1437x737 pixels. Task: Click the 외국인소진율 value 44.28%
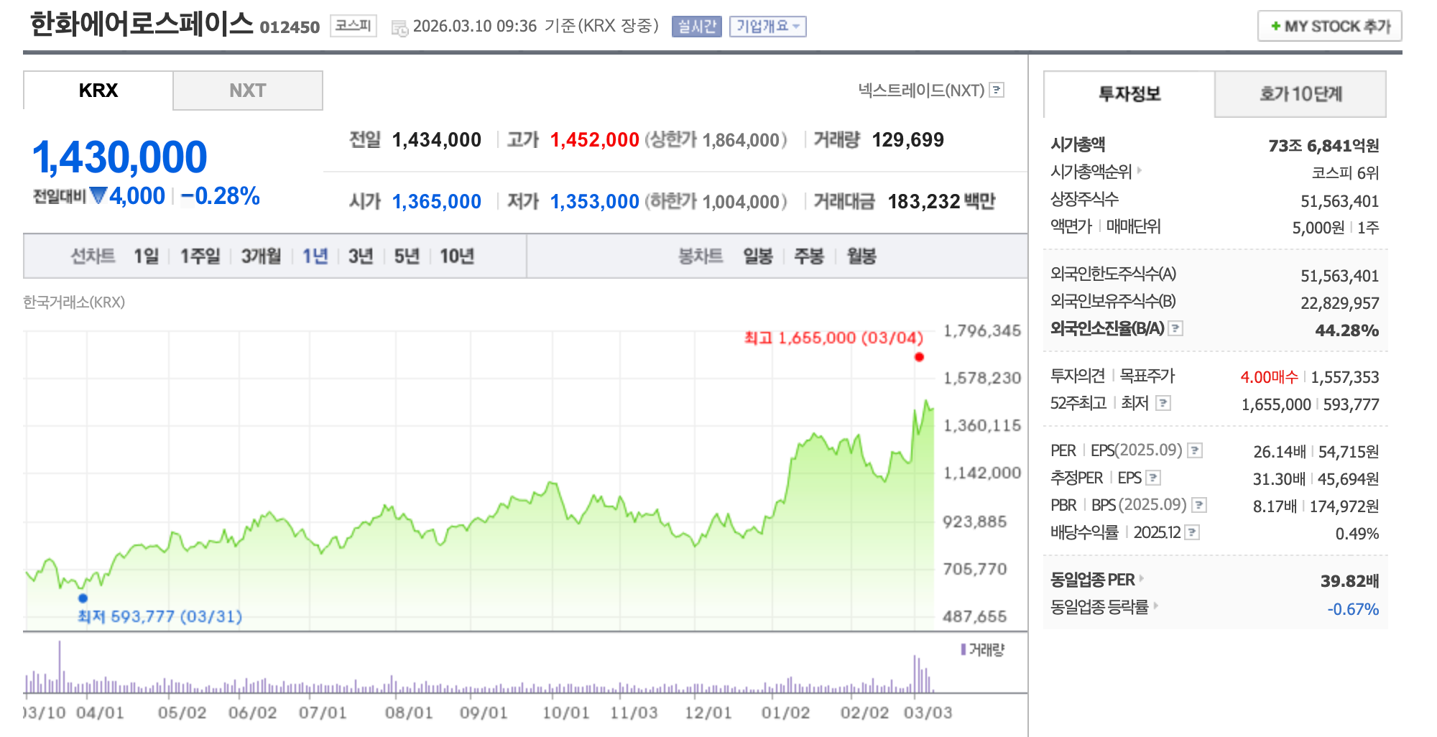tap(1347, 330)
